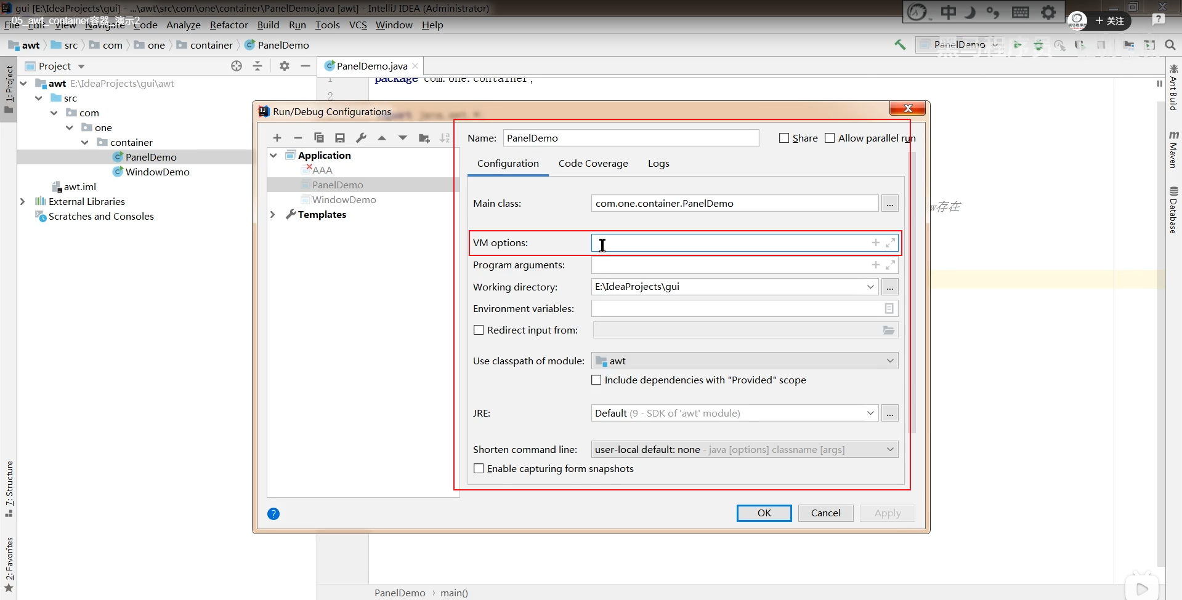Image resolution: width=1182 pixels, height=600 pixels.
Task: Toggle the Share checkbox
Action: click(x=784, y=138)
